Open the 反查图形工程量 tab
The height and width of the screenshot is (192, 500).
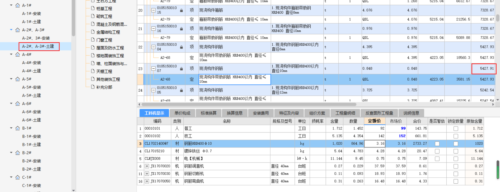pyautogui.click(x=379, y=113)
